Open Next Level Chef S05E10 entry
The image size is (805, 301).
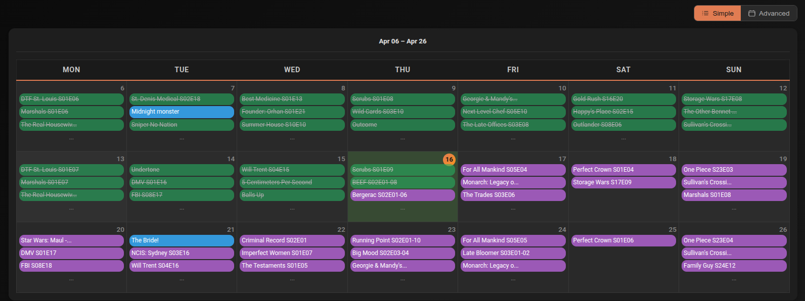pos(513,112)
